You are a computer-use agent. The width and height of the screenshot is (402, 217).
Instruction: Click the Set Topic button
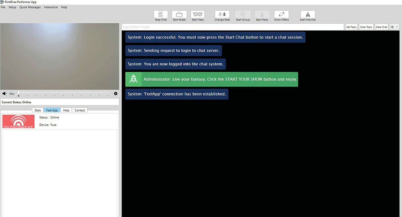tap(351, 27)
